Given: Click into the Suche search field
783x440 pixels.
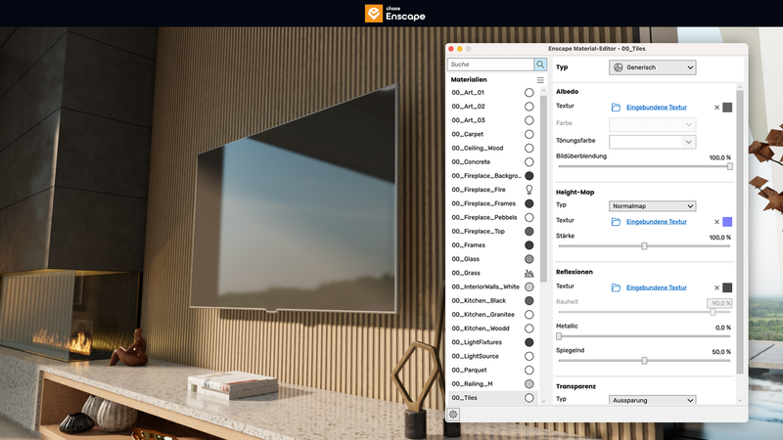Looking at the screenshot, I should pos(491,65).
